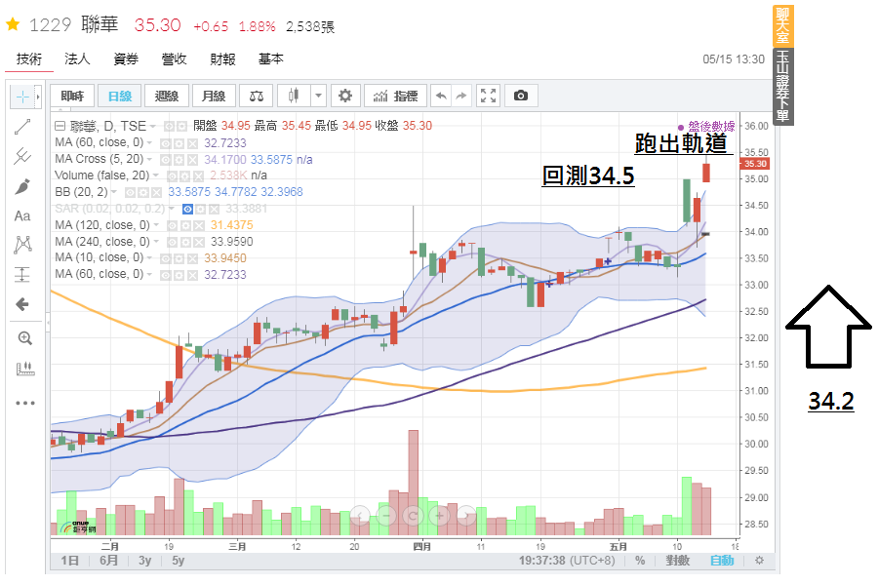Switch to 財報 tab
The width and height of the screenshot is (878, 585).
[222, 58]
